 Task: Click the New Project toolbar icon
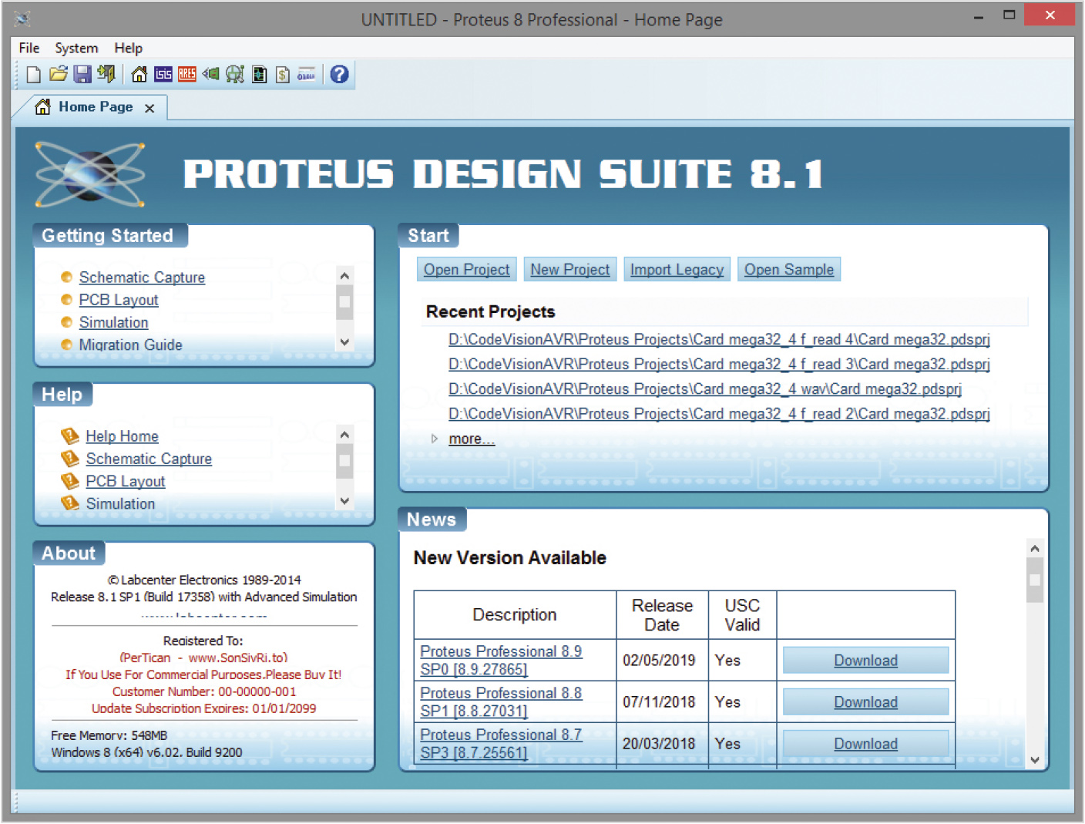click(33, 75)
